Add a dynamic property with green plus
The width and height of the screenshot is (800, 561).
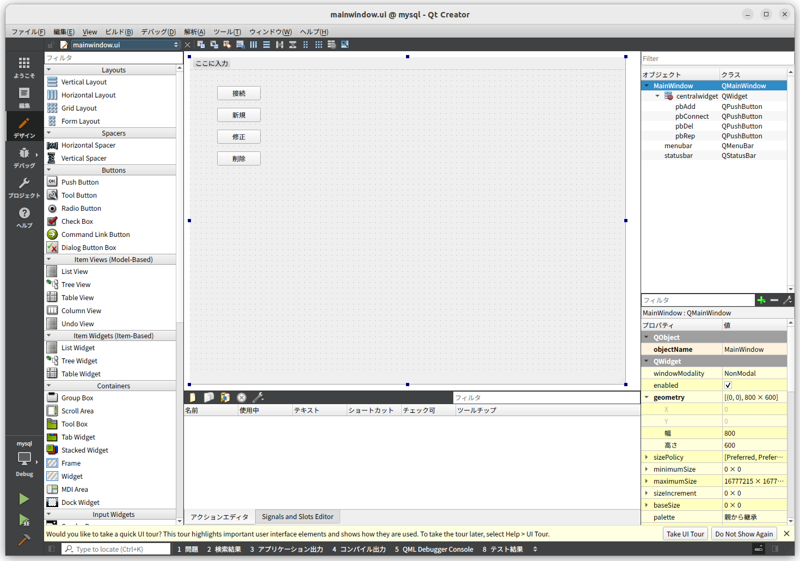click(x=761, y=300)
